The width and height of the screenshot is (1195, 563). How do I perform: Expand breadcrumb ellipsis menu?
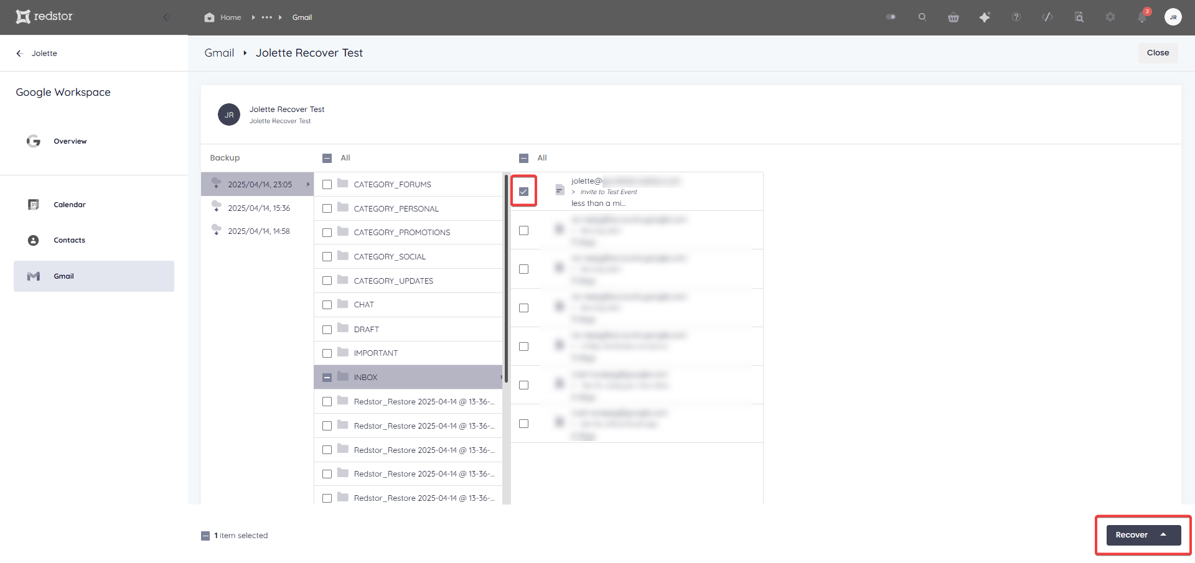point(266,17)
